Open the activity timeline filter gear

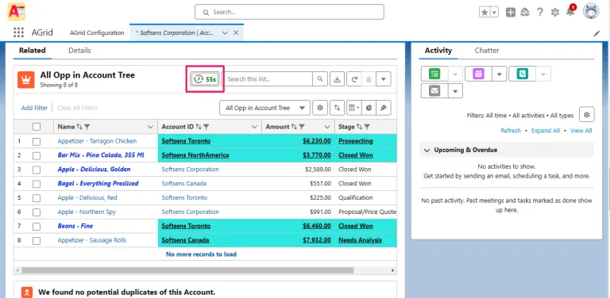click(587, 115)
